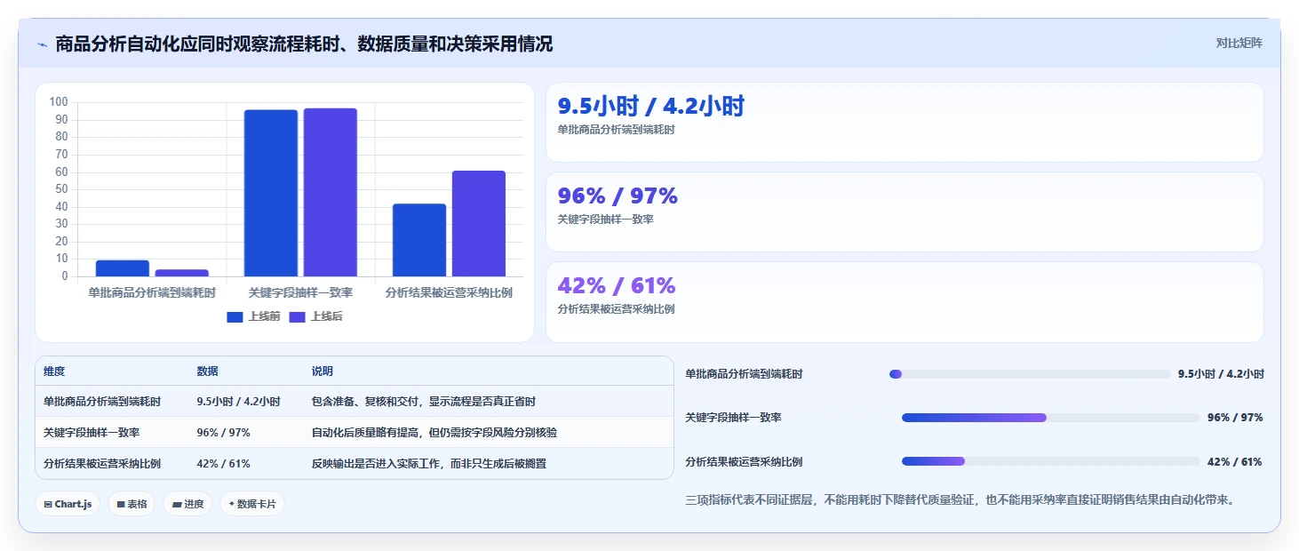Click the title 商品分析自动化应同时观察流程耗时

(x=304, y=44)
